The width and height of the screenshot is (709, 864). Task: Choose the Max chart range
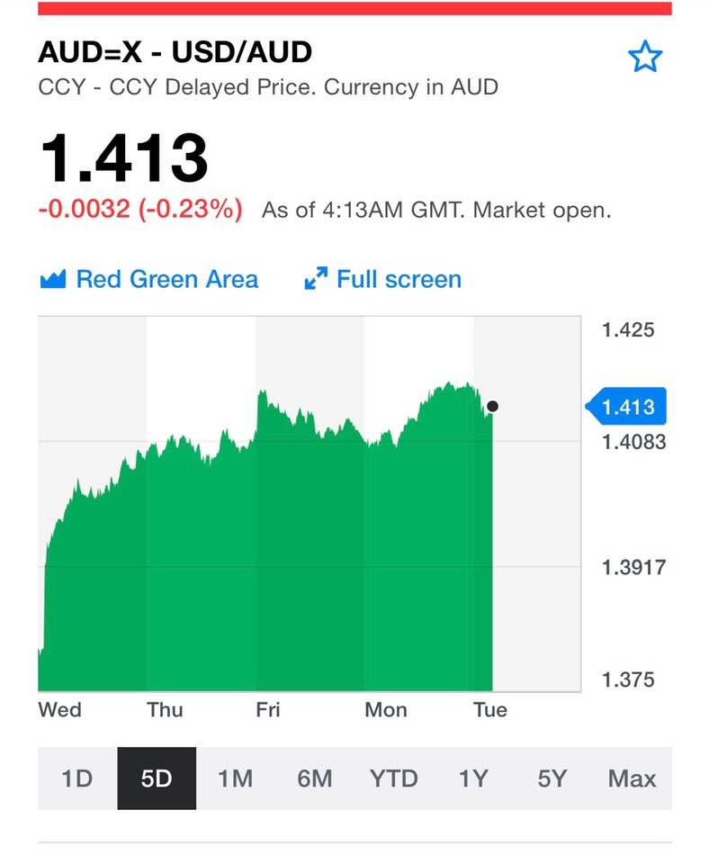point(632,778)
